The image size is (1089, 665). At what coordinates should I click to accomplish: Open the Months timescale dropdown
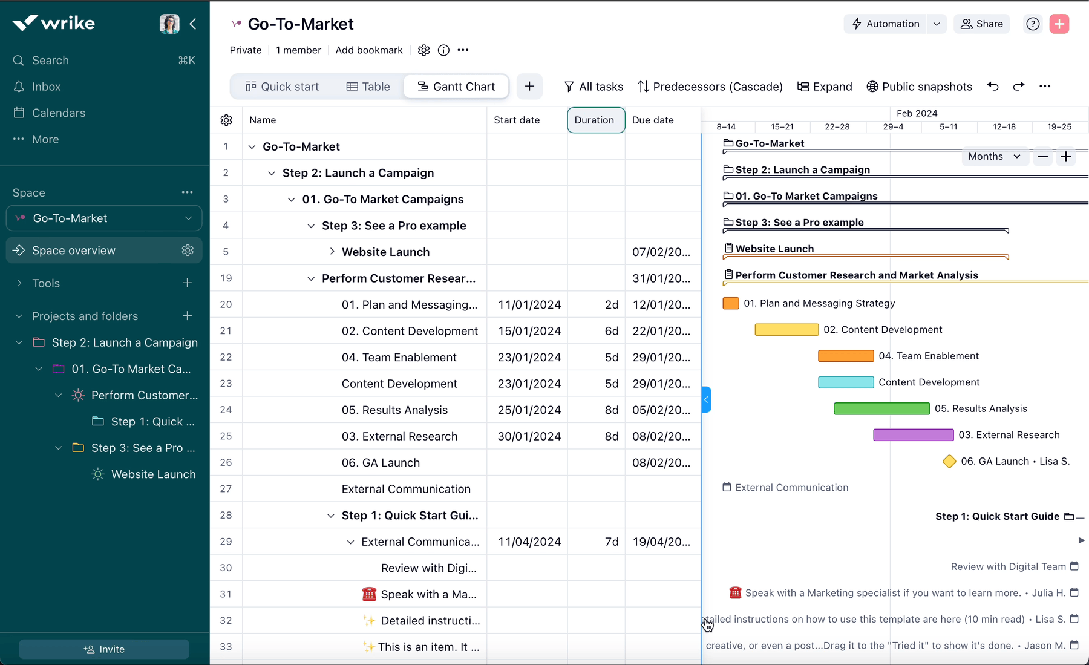[x=994, y=156]
